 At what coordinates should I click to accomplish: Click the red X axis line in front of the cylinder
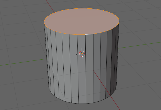pos(107,90)
